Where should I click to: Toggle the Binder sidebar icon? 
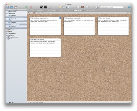pyautogui.click(x=8, y=7)
